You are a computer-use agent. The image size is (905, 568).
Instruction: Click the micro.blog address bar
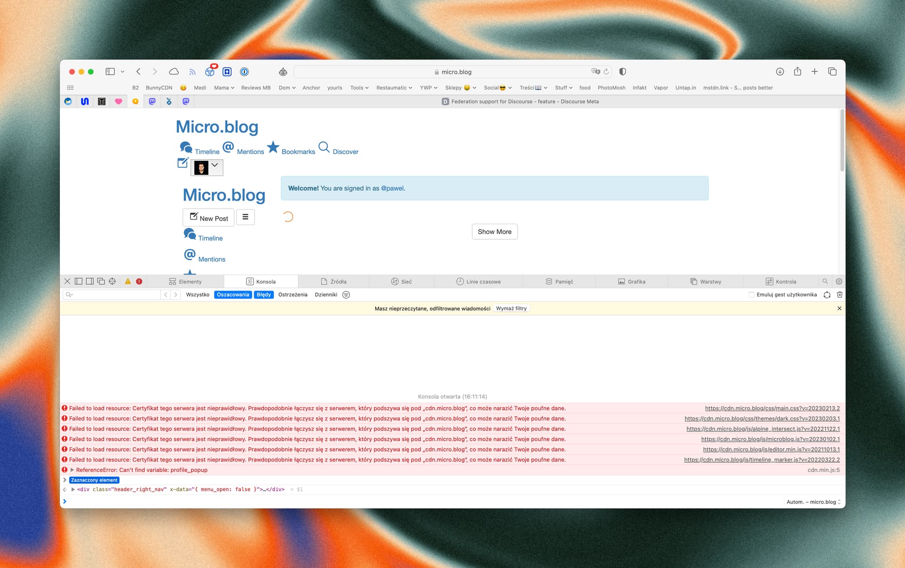pos(452,72)
